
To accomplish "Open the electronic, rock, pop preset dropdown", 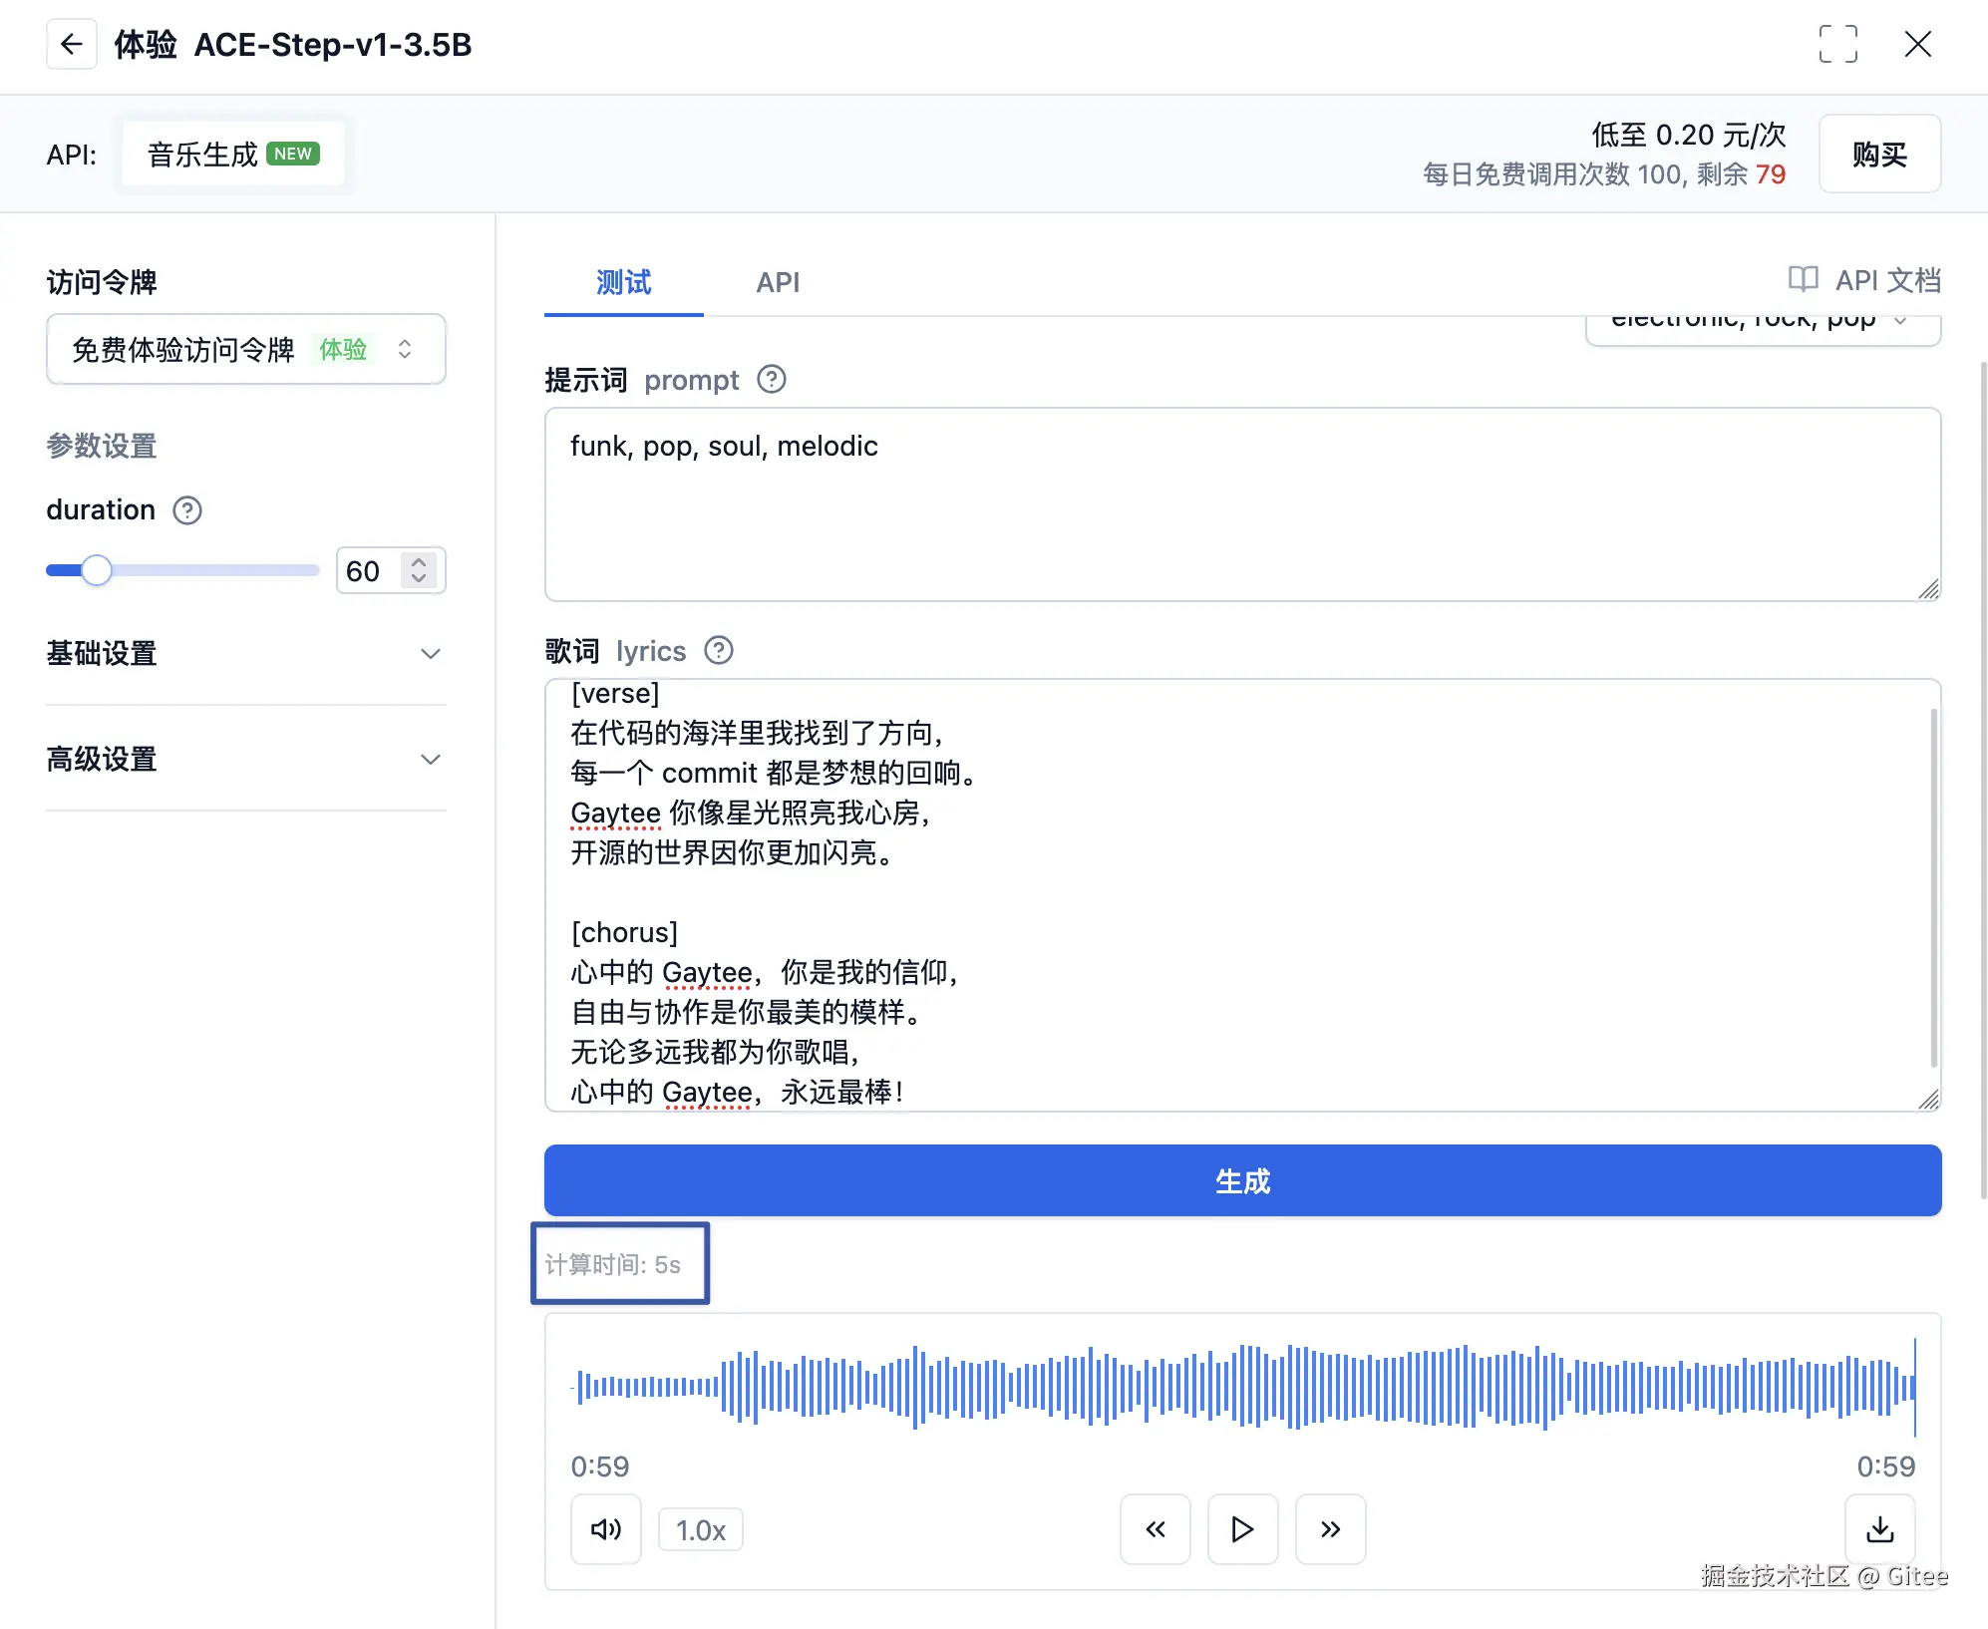I will click(1762, 323).
